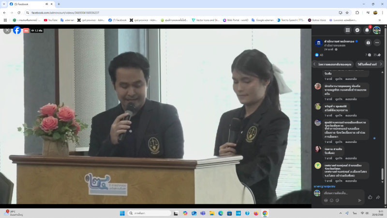Go back in browser history

[x=4, y=13]
